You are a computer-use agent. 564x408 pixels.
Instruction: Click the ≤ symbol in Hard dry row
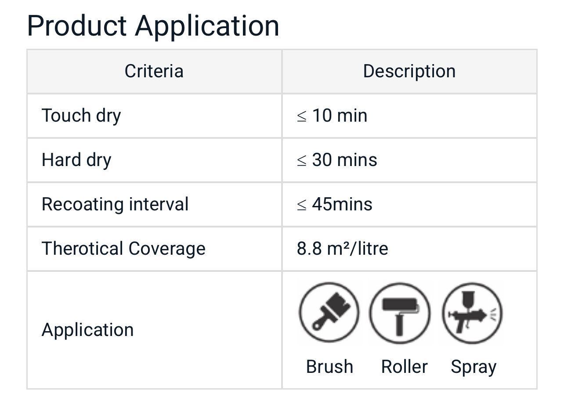point(301,161)
